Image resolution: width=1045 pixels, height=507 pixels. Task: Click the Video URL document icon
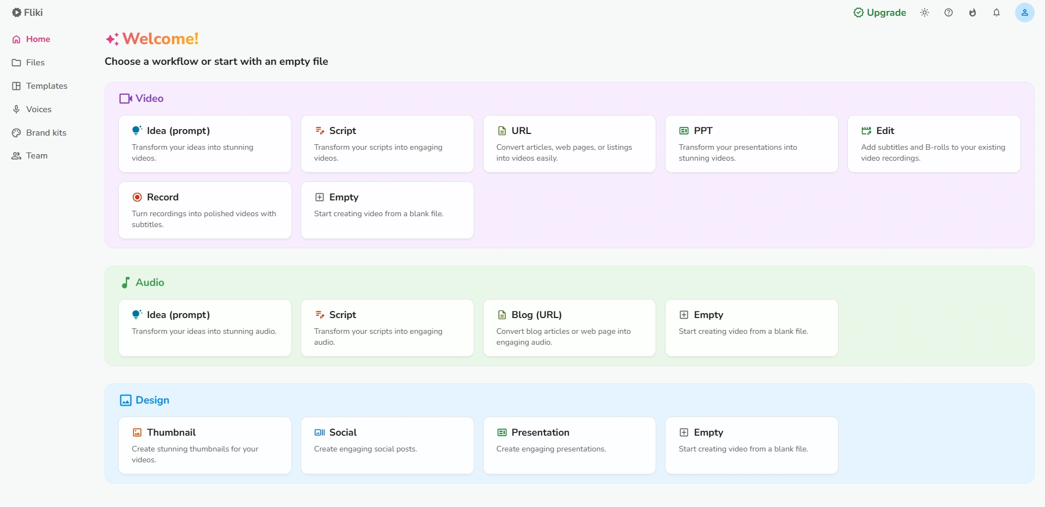click(x=502, y=131)
